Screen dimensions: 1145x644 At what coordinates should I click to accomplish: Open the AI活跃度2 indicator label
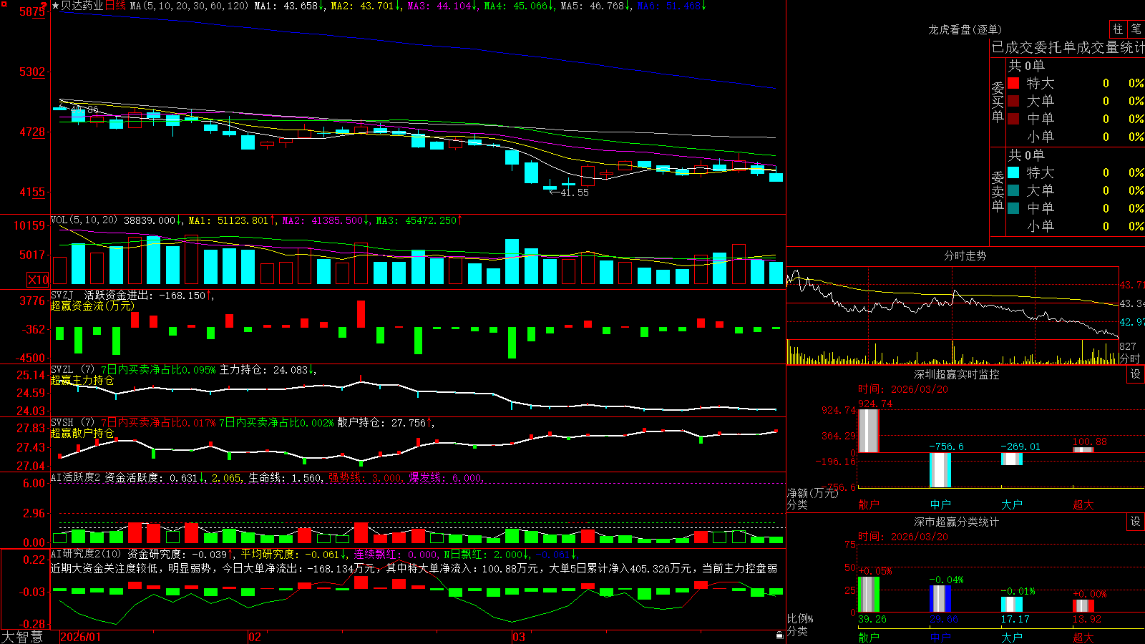click(x=76, y=477)
